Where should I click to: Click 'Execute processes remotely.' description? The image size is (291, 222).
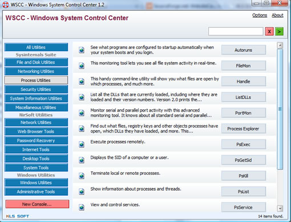(118, 142)
